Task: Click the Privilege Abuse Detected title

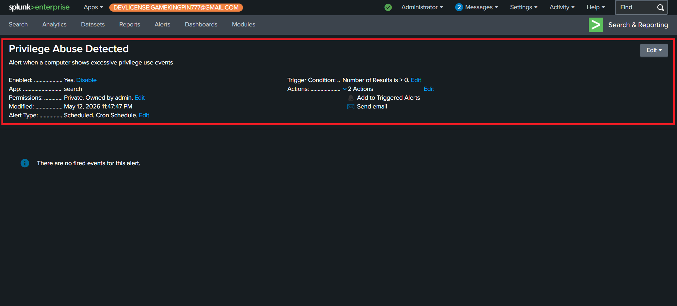Action: click(69, 49)
